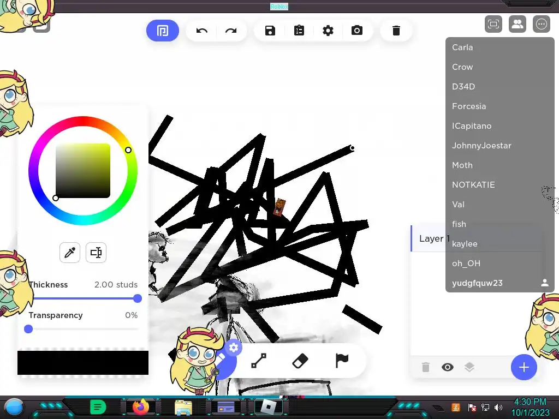Toggle layer visibility eye icon
The image size is (559, 419).
coord(448,367)
